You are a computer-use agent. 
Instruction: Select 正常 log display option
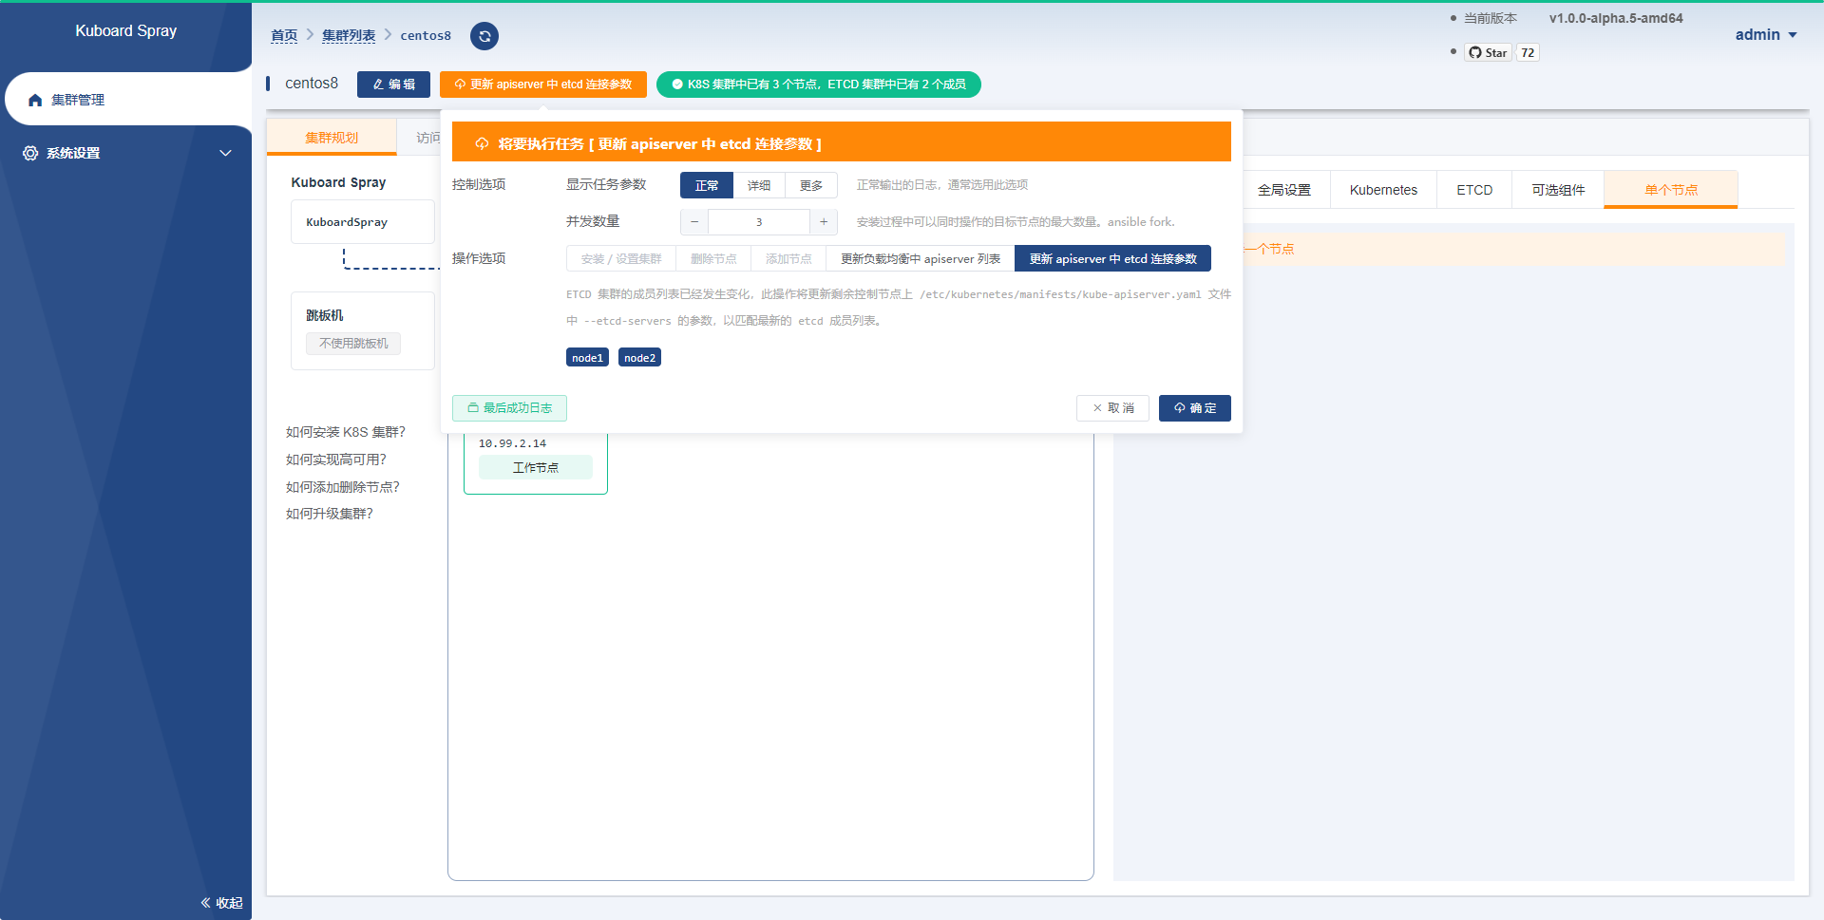point(707,185)
